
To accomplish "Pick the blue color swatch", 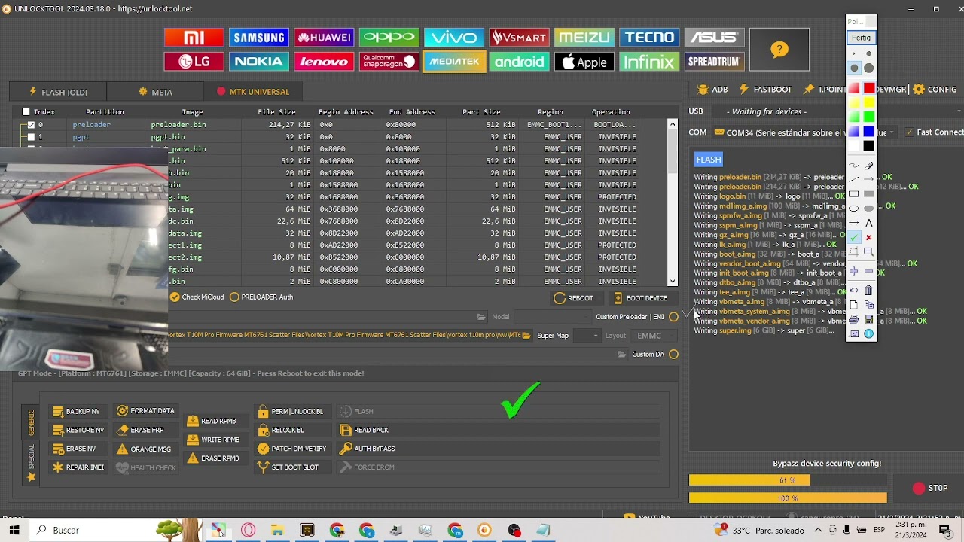I will 868,132.
